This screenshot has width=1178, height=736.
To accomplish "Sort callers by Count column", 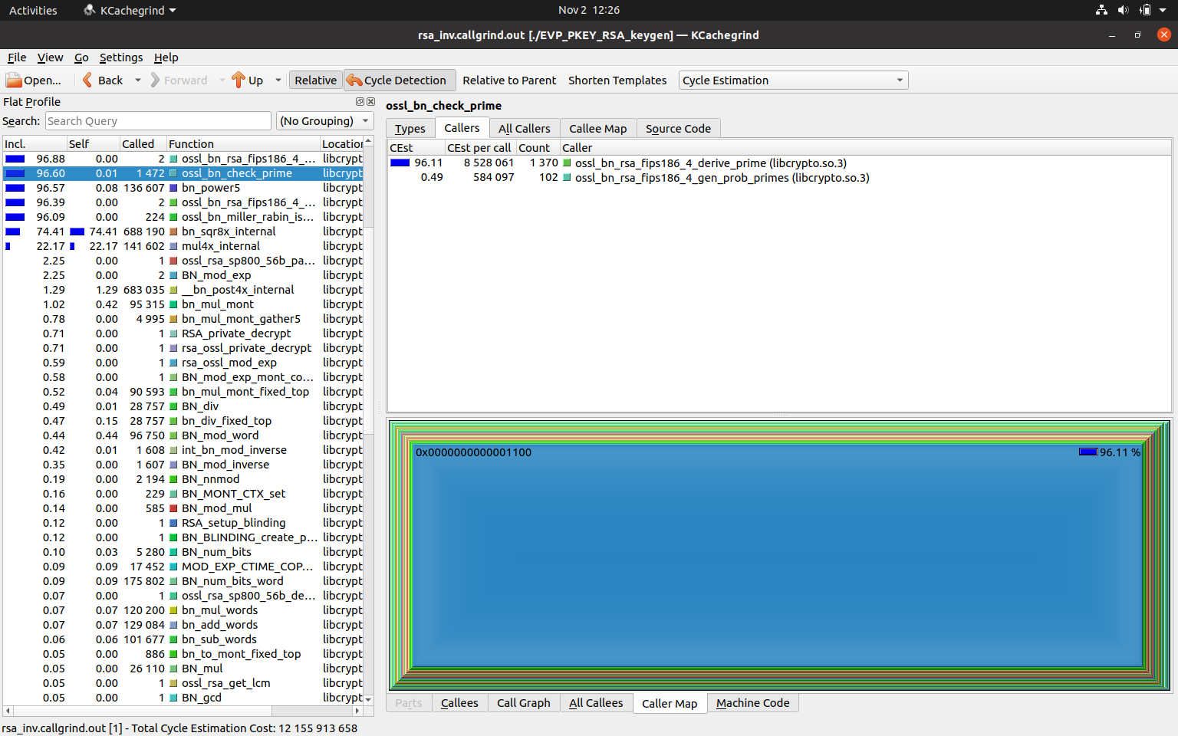I will 538,148.
